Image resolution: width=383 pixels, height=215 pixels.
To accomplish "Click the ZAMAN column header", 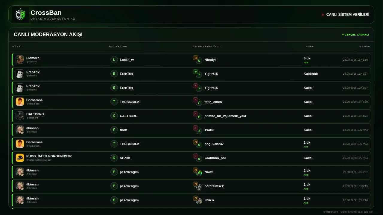I will tap(365, 46).
